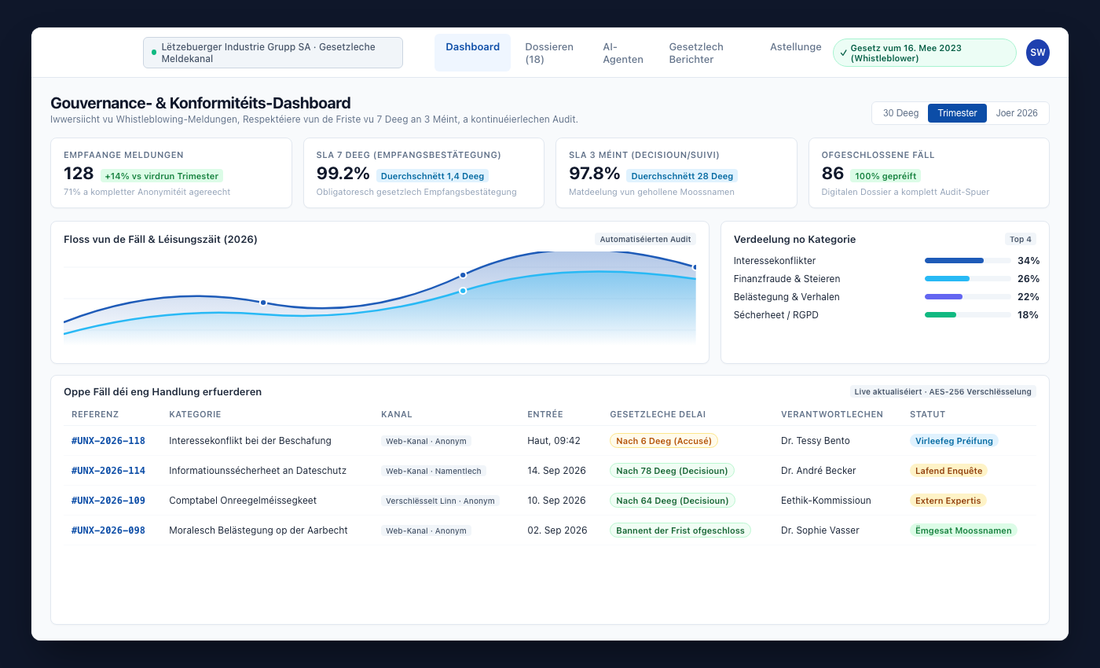This screenshot has height=668, width=1100.
Task: Click the data point on the light blue line
Action: (463, 291)
